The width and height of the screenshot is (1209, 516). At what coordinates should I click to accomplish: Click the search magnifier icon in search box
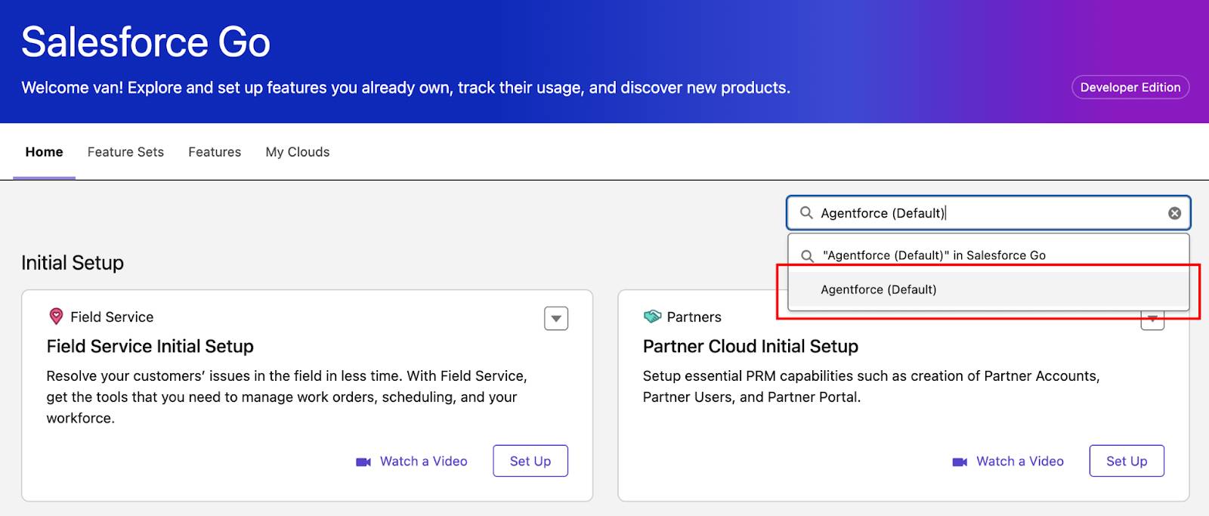point(806,213)
